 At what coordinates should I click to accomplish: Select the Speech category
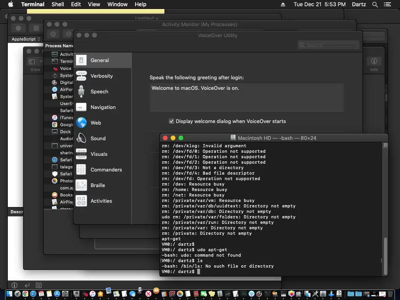[103, 91]
